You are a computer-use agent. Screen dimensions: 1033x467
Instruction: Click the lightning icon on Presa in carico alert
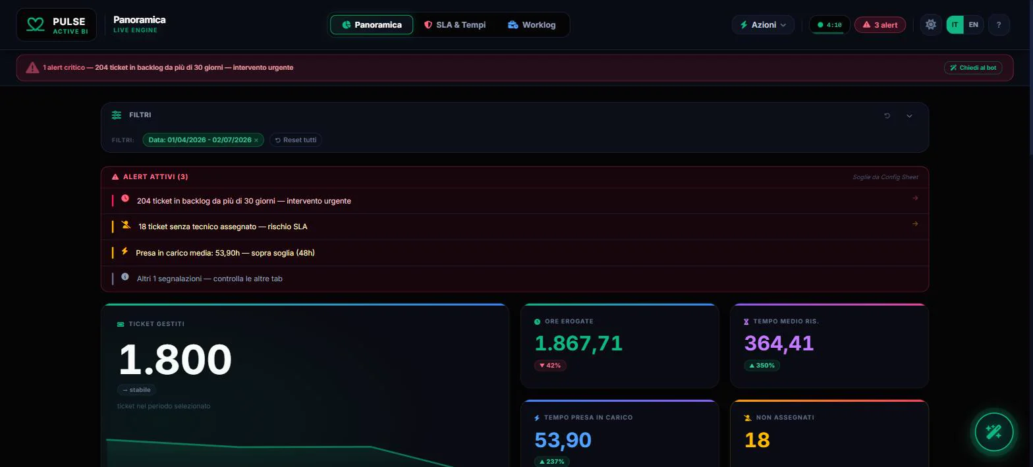[x=125, y=251]
